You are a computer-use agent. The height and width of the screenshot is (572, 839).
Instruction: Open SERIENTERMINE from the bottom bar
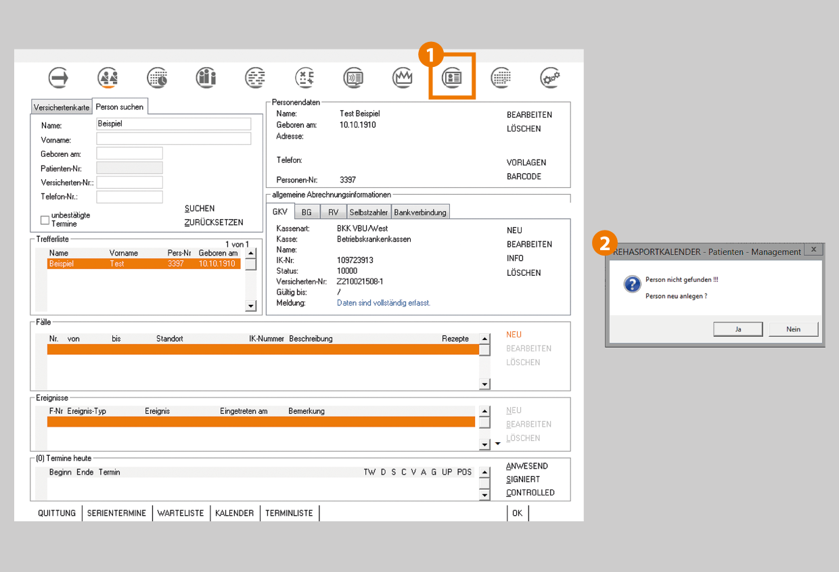117,513
